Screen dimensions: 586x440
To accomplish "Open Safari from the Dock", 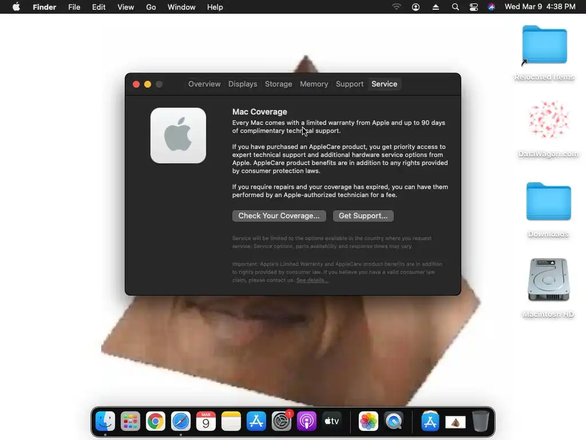I will [181, 421].
